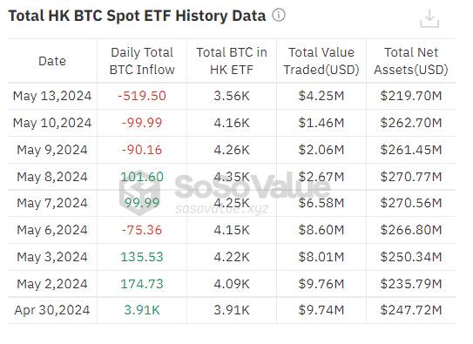Click the info icon beside the title

[x=279, y=15]
